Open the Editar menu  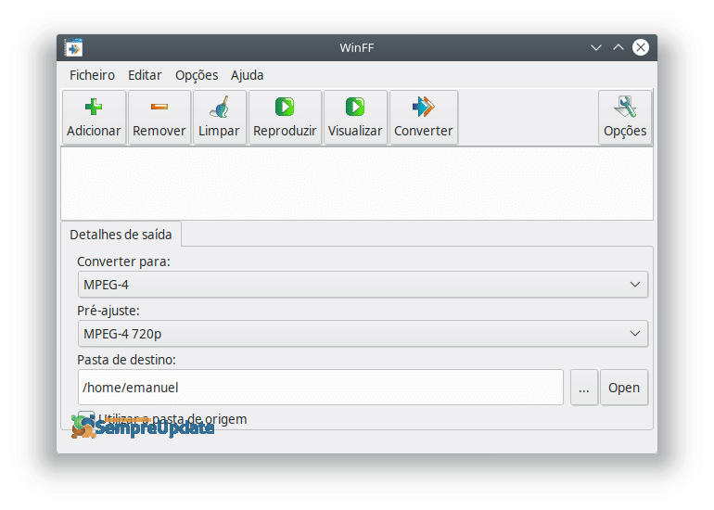coord(145,75)
